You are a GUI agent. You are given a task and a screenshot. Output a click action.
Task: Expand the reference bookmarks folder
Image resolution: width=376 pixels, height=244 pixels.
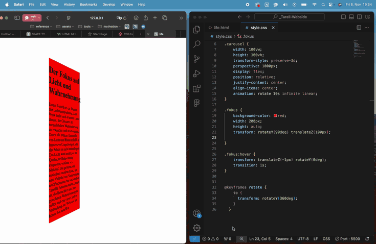42,27
